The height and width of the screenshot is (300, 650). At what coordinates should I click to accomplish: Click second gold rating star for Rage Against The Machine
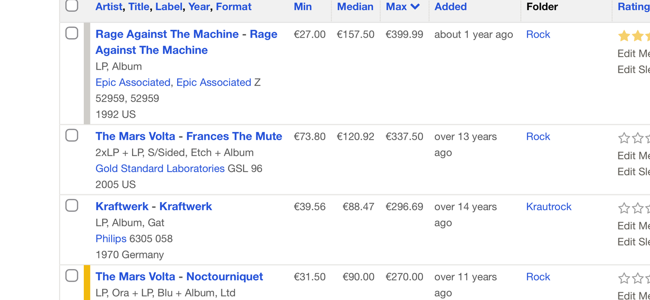coord(638,36)
